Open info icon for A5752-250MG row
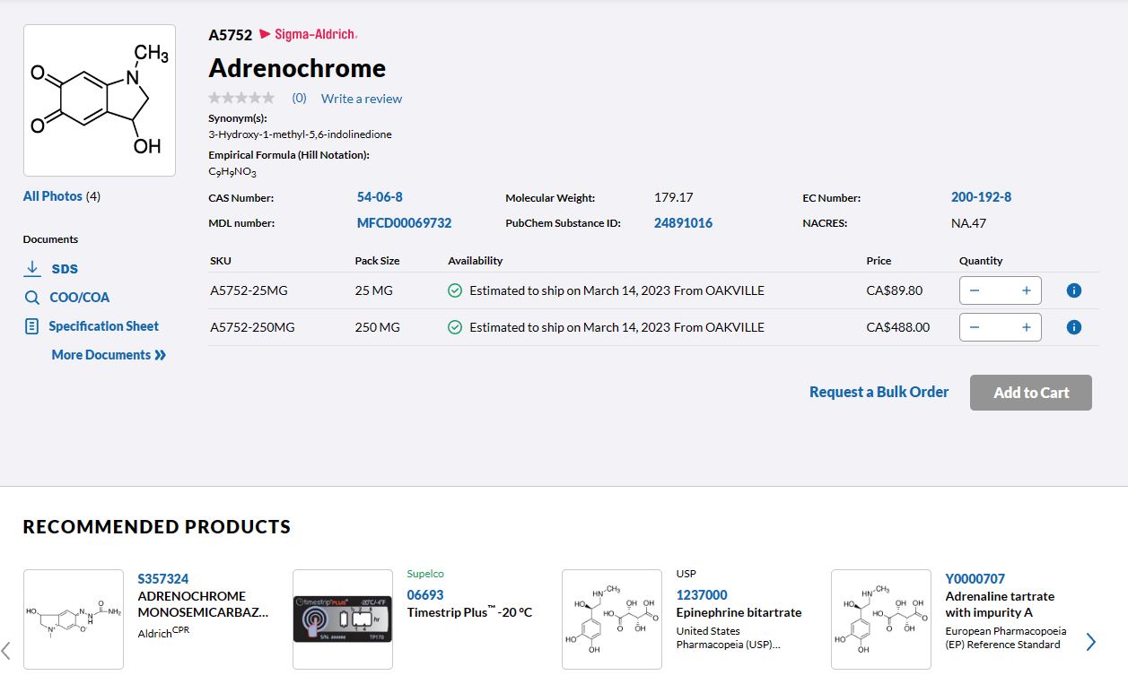 pos(1074,327)
